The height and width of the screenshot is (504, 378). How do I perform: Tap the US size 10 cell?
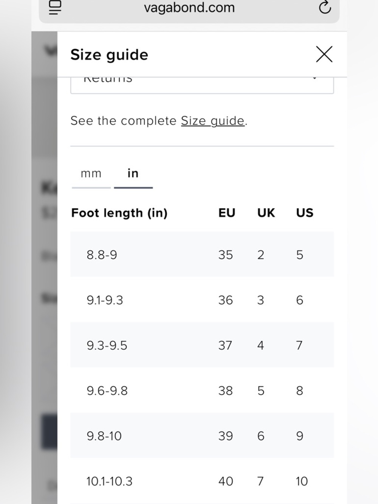tap(302, 481)
